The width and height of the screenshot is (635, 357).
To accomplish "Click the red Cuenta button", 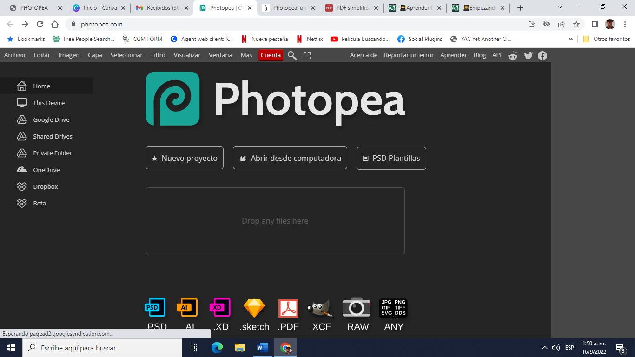I will pyautogui.click(x=271, y=55).
